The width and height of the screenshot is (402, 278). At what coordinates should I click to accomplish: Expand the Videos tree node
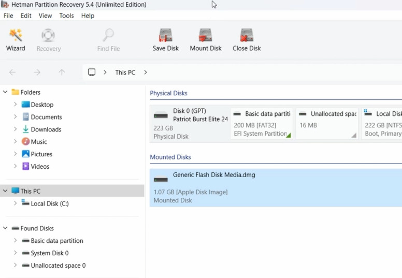pos(16,166)
